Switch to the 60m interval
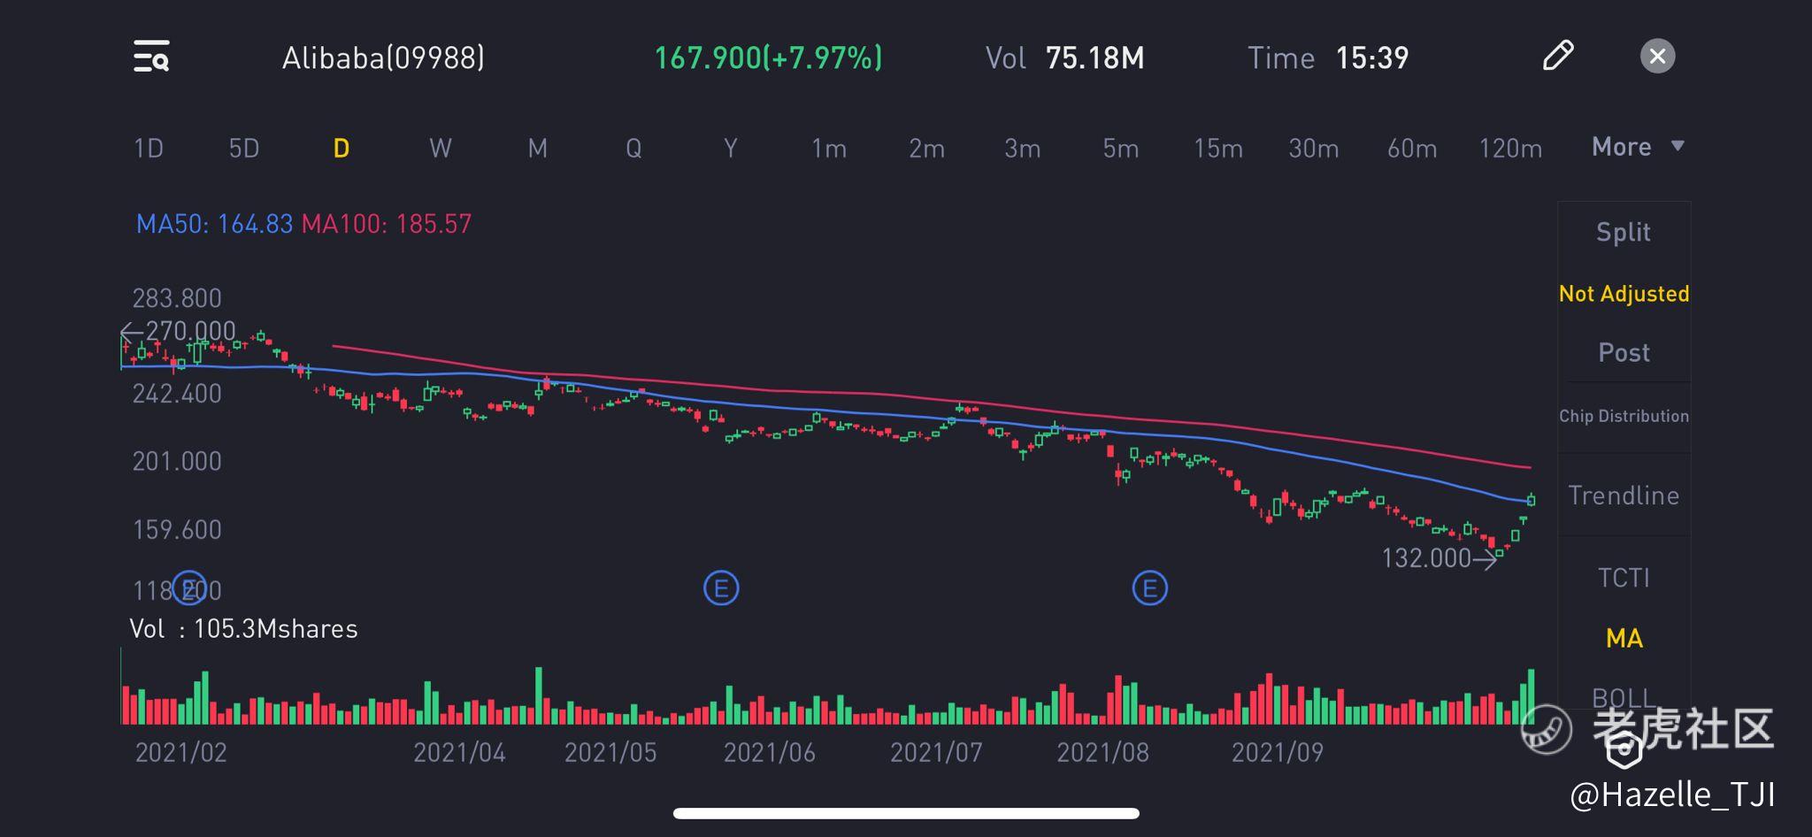The height and width of the screenshot is (837, 1812). point(1412,148)
